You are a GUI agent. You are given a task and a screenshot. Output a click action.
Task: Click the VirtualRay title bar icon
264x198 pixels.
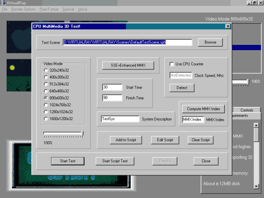point(4,3)
